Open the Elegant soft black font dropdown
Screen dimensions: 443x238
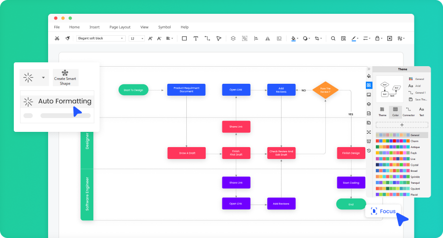(101, 39)
